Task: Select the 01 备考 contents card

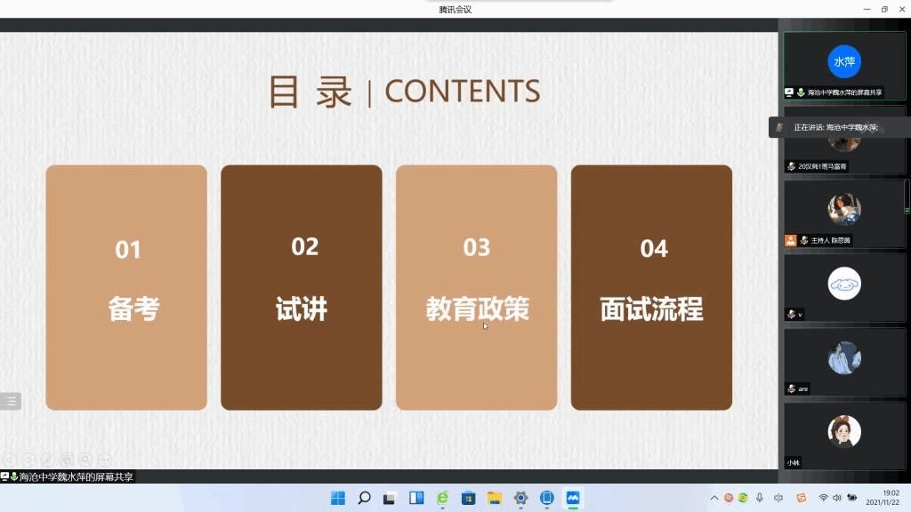Action: 126,287
